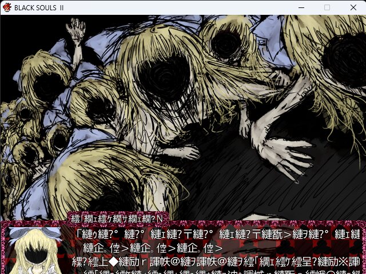Click the BLACK SOULS II app icon
This screenshot has width=366, height=274.
[x=7, y=7]
